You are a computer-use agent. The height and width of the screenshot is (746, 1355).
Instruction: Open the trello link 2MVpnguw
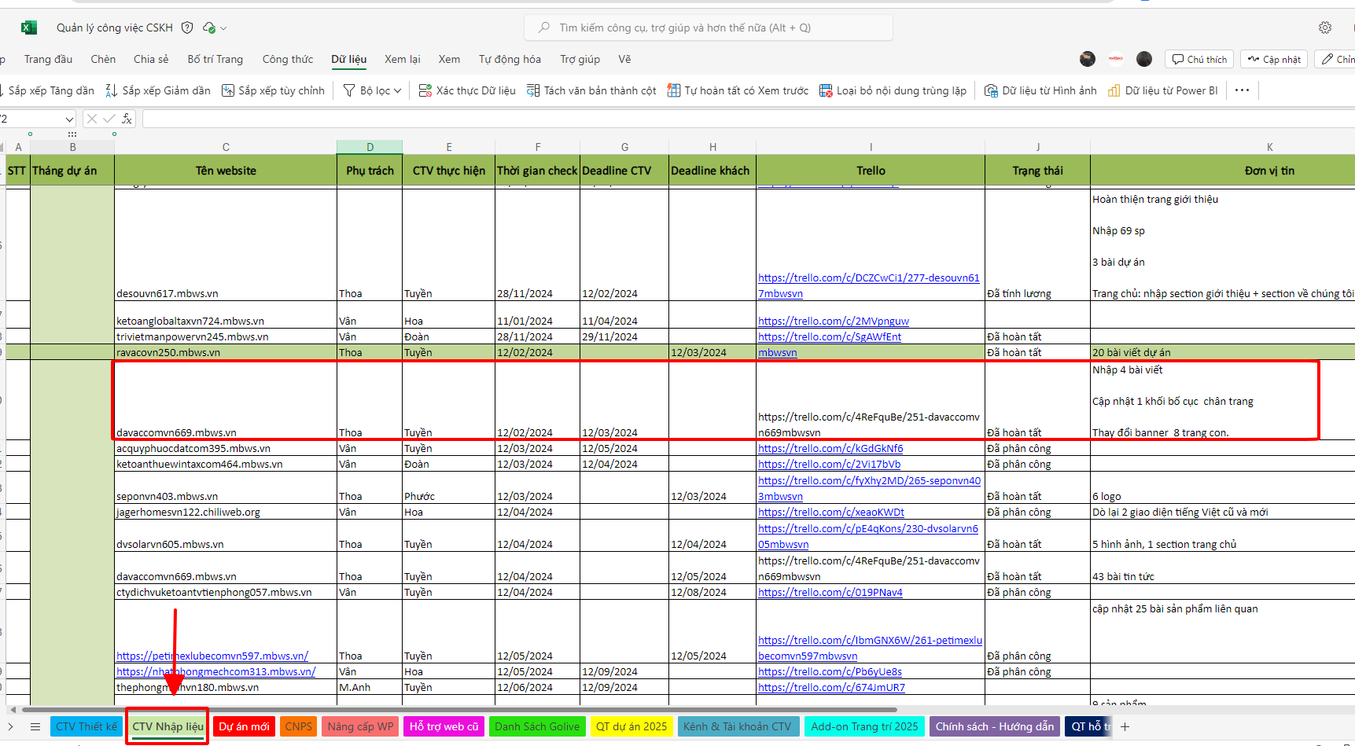click(834, 321)
